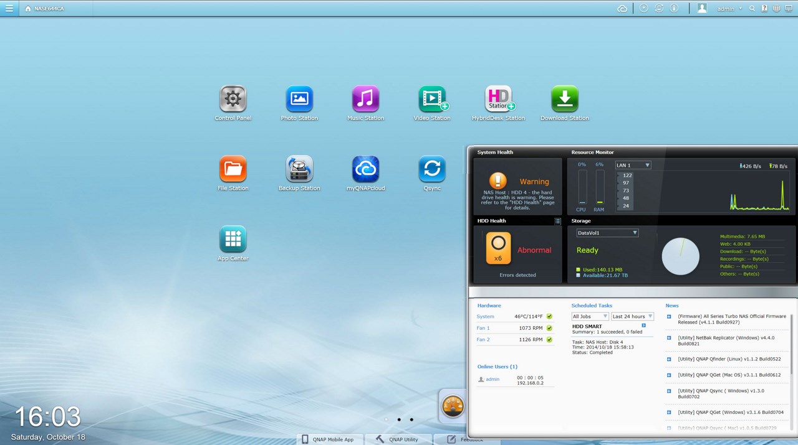
Task: Open the DataVol1 volume dropdown
Action: [607, 233]
